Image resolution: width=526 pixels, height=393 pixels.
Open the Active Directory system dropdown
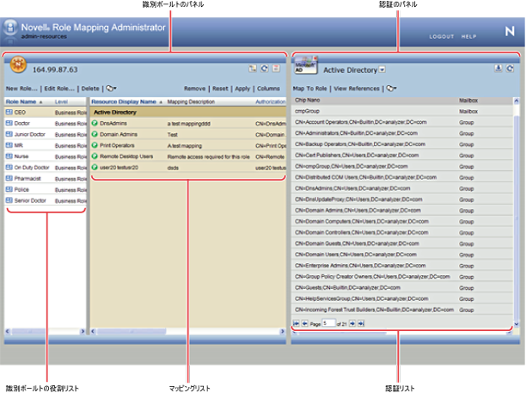tap(382, 70)
